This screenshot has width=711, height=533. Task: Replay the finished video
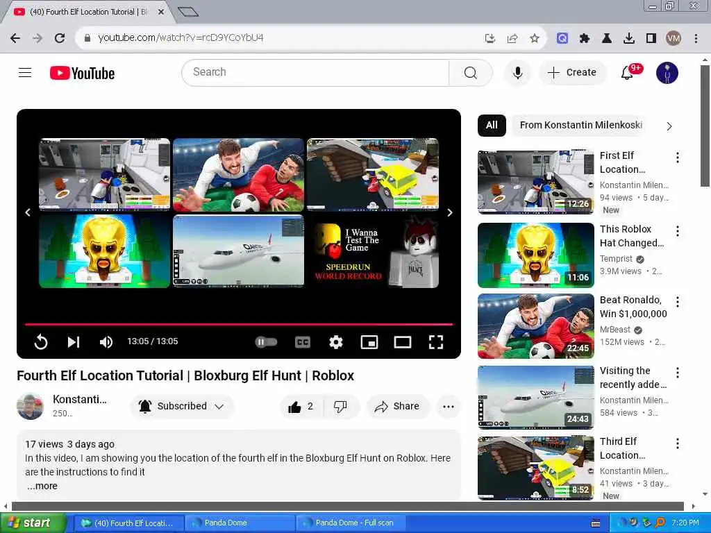[41, 341]
